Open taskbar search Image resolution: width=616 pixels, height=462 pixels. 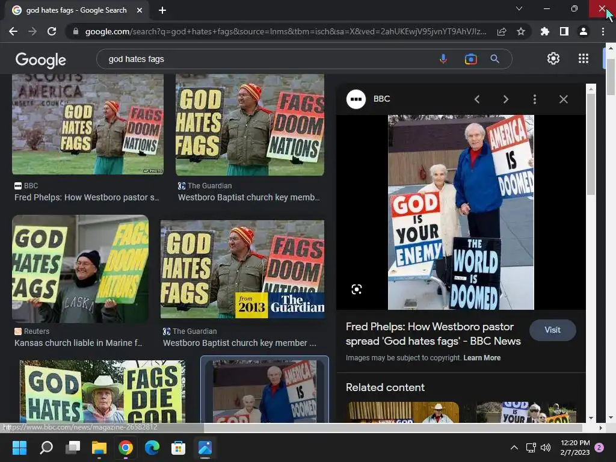click(x=46, y=447)
